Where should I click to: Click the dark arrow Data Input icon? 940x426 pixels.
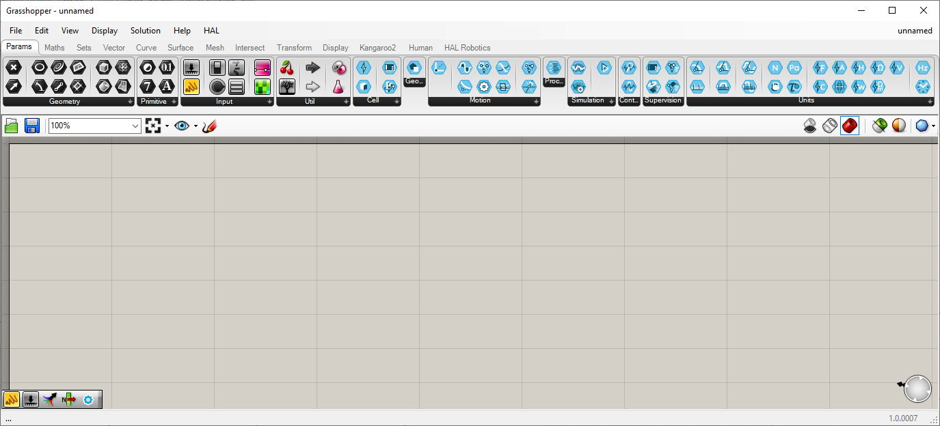(313, 67)
